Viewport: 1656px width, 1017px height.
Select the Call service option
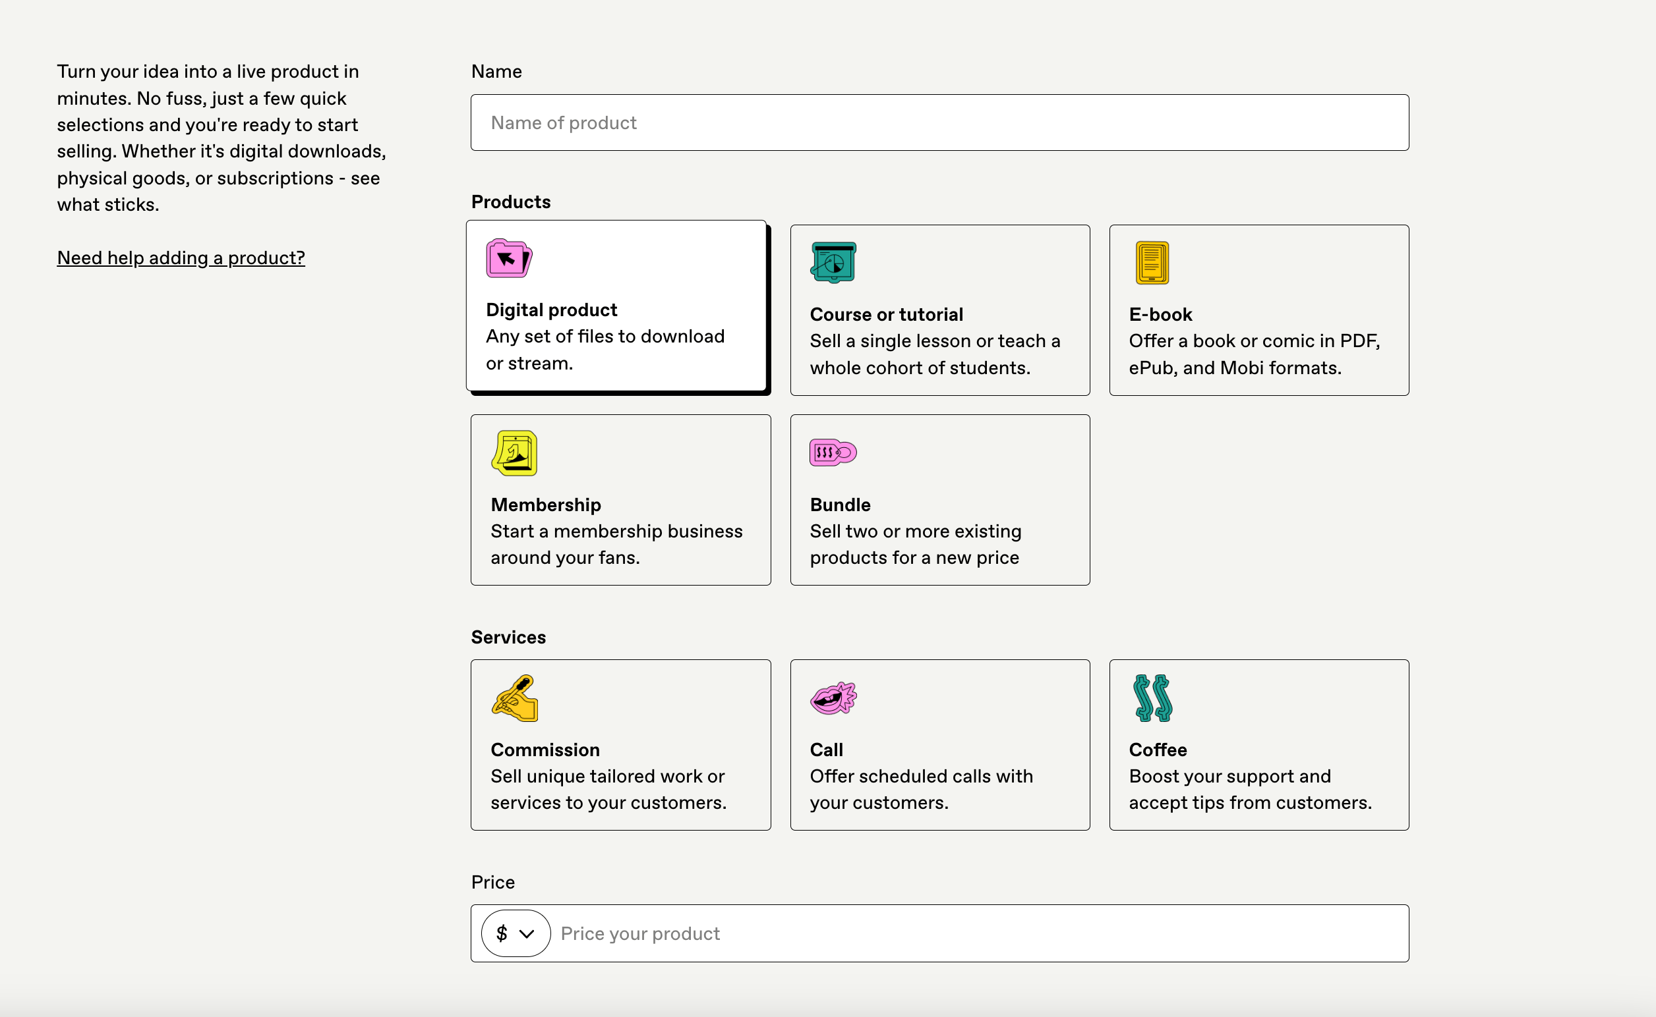[x=940, y=775]
